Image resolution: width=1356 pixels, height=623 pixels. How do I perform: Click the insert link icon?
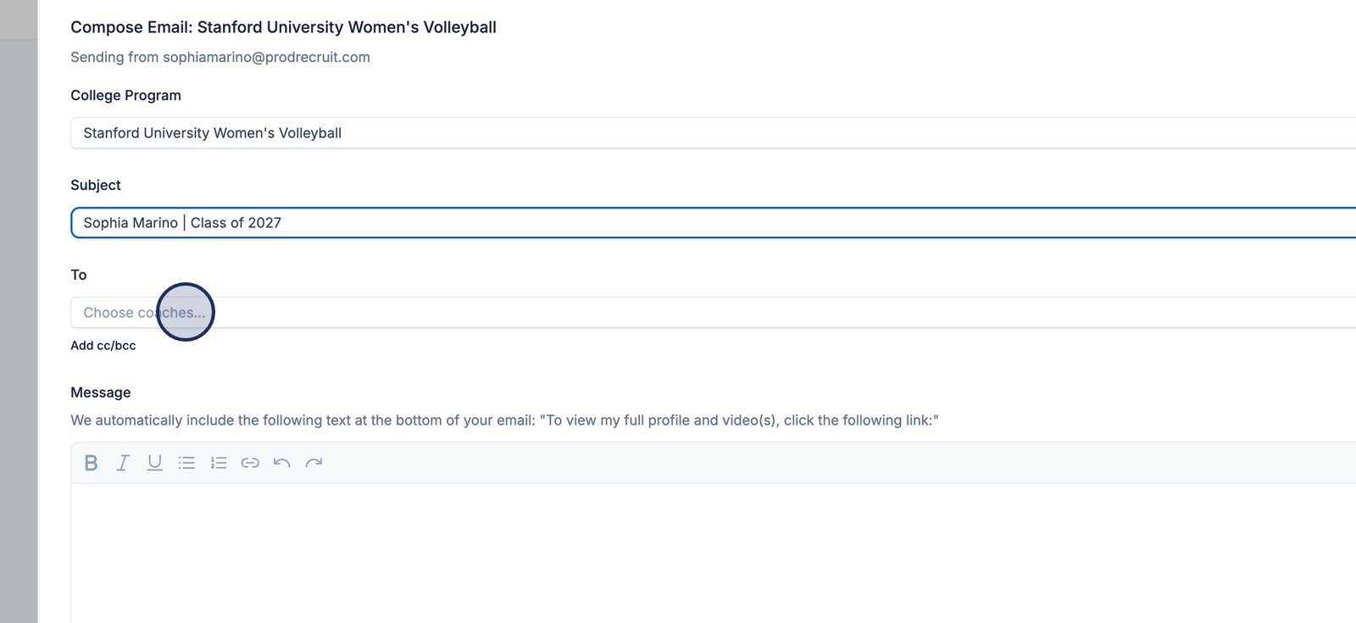pos(250,463)
